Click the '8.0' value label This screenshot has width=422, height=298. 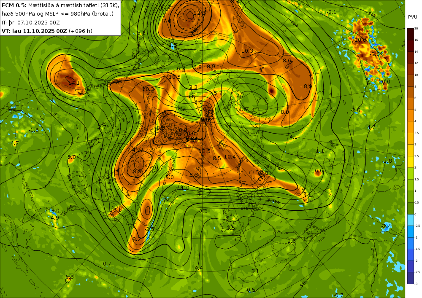click(285, 112)
